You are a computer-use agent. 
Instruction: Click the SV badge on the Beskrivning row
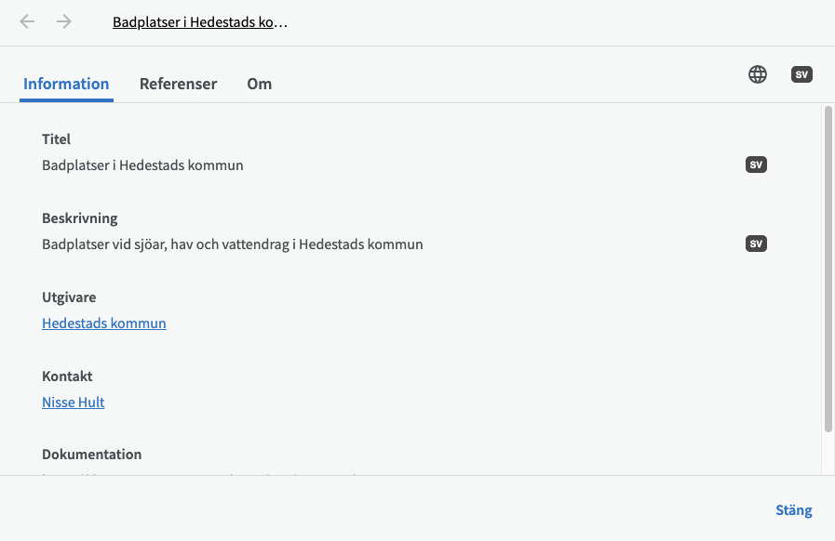[x=756, y=244]
